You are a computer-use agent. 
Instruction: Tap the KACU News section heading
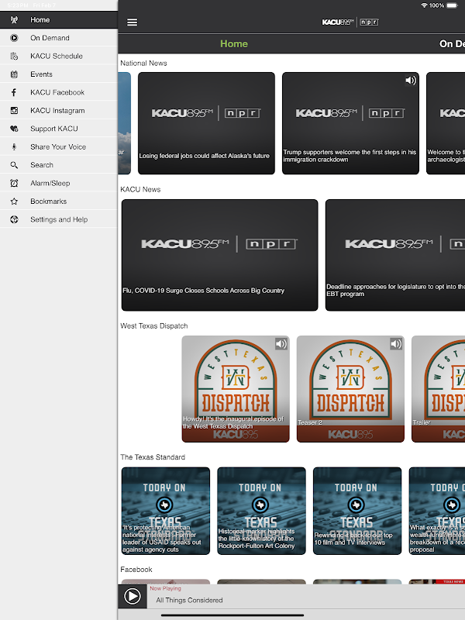140,189
